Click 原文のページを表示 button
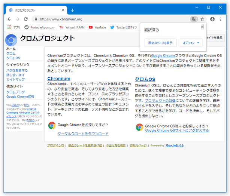Image resolution: width=230 pixels, height=196 pixels. [x=160, y=43]
